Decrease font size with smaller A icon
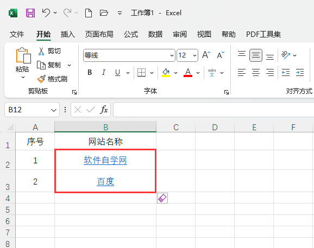314x248 pixels. click(221, 55)
